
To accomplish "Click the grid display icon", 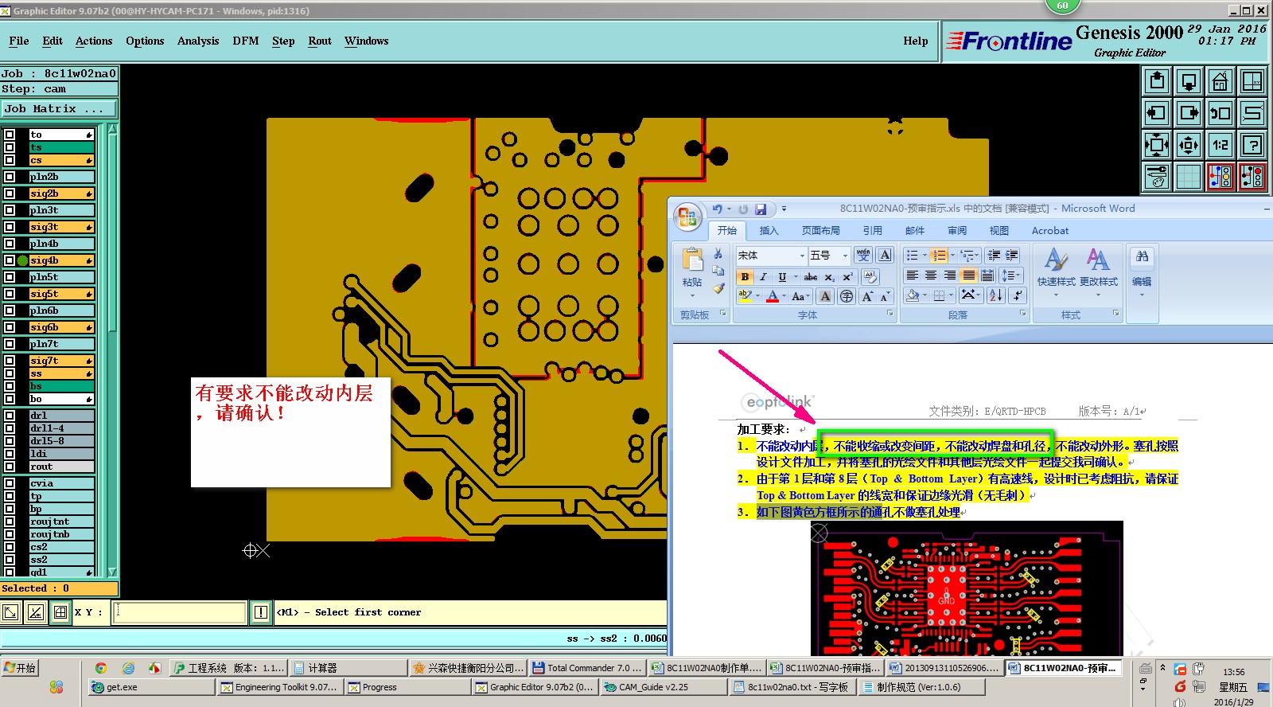I will tap(1189, 177).
